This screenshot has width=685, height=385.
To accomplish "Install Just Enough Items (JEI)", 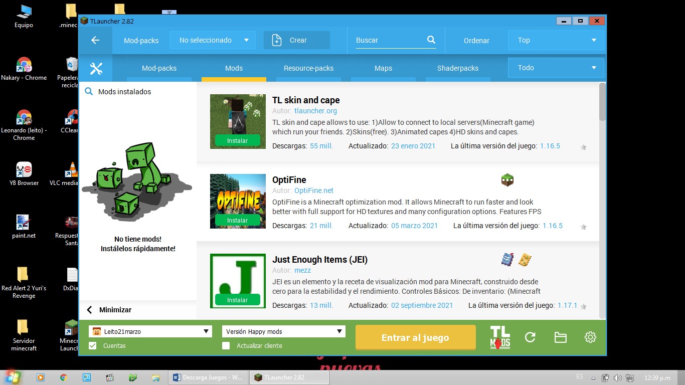I will coord(238,300).
